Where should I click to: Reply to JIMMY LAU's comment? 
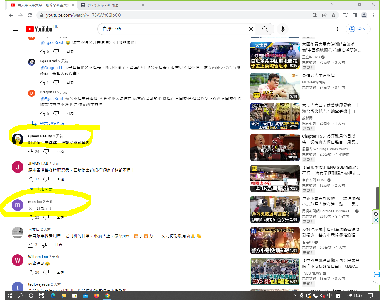(60, 179)
